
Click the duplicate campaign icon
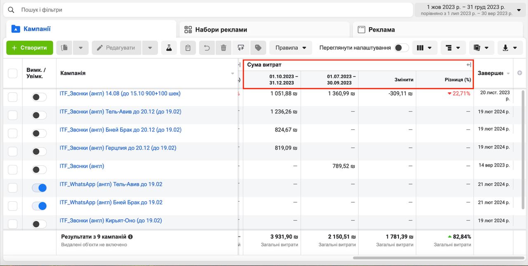coord(64,48)
